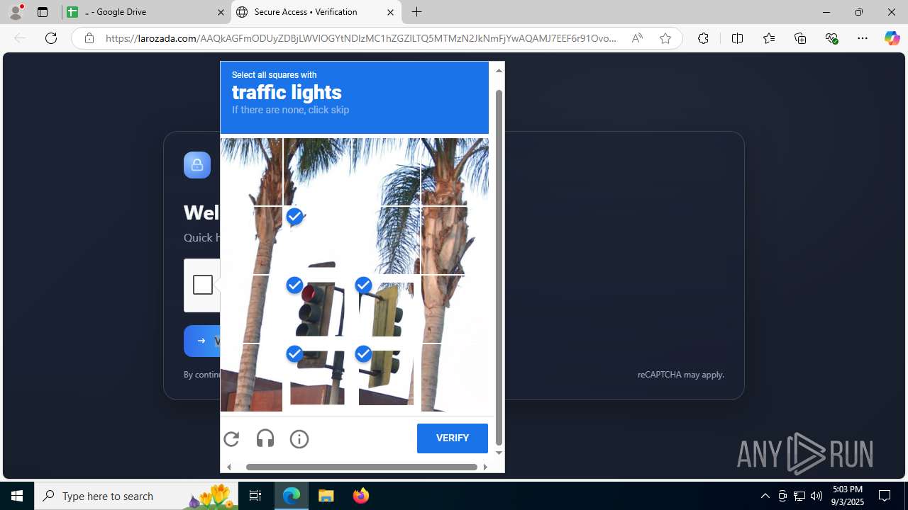Select bottom-right palm trunk base tile
Screen dimensions: 908x510
(455, 378)
